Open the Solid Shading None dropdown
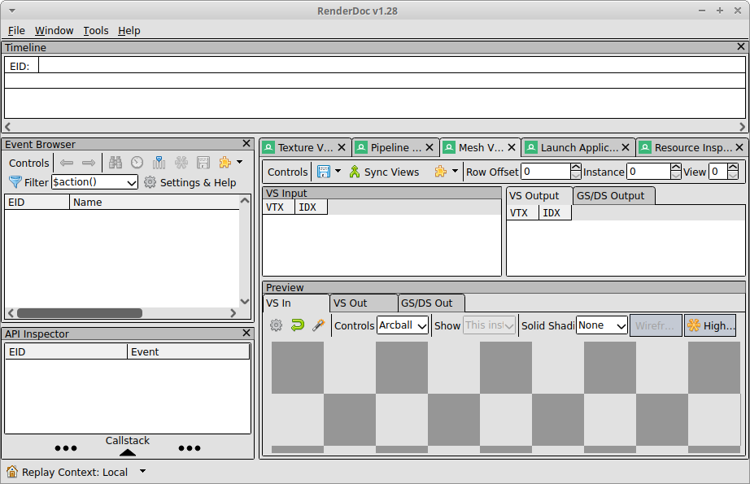The height and width of the screenshot is (484, 750). 601,325
